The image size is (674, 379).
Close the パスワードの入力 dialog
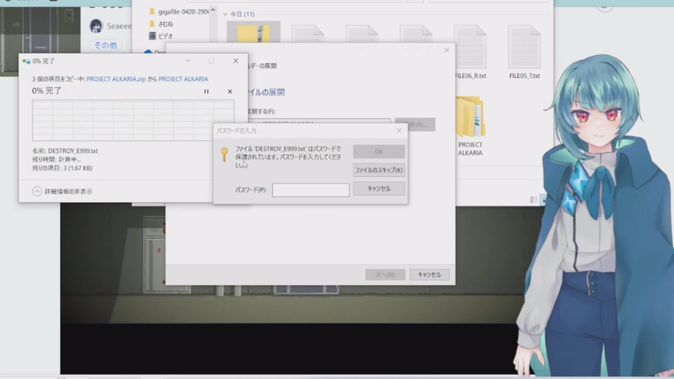pos(399,131)
